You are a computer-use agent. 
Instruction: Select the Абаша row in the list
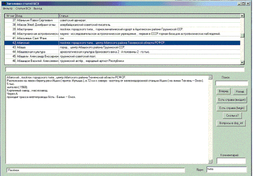[x=37, y=47]
